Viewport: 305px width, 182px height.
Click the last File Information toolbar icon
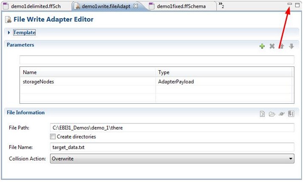pos(291,113)
